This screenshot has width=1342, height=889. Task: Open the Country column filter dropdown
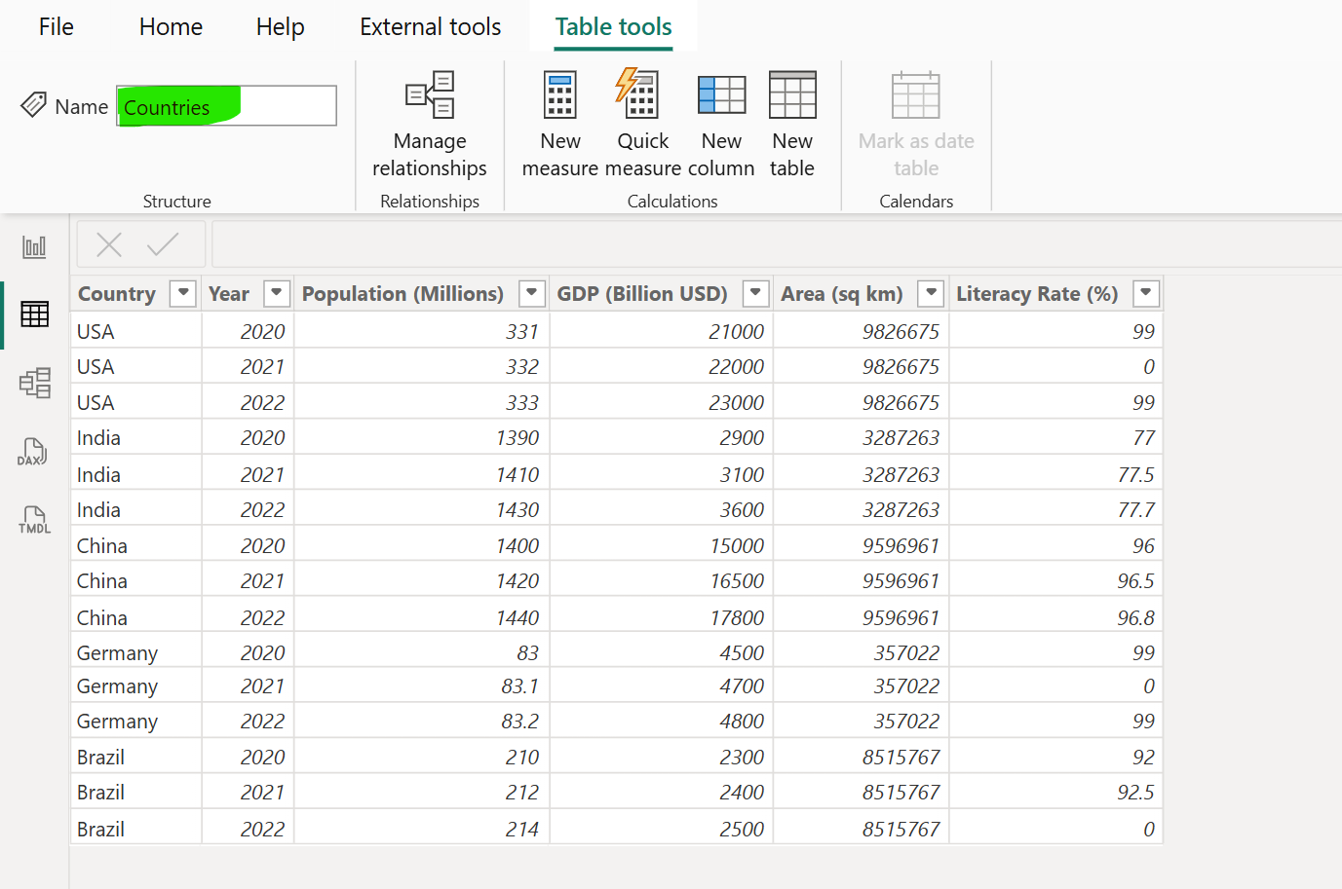[x=182, y=293]
